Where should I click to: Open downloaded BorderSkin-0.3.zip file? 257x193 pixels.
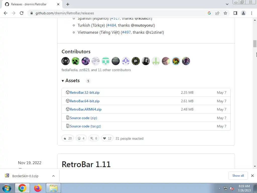pyautogui.click(x=25, y=176)
